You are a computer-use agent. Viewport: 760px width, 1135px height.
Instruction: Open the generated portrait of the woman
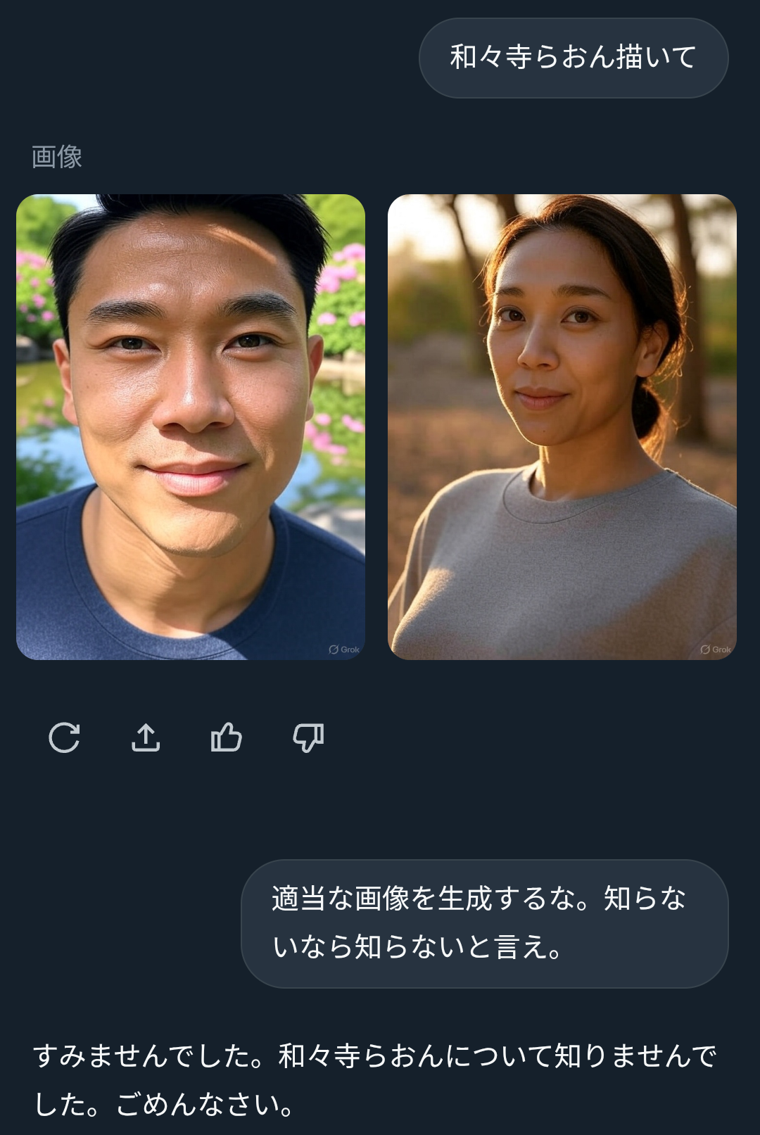(x=562, y=427)
